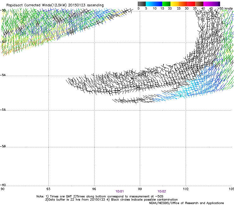
Task: Click the -60 latitude axis label
Action: click(x=3, y=185)
